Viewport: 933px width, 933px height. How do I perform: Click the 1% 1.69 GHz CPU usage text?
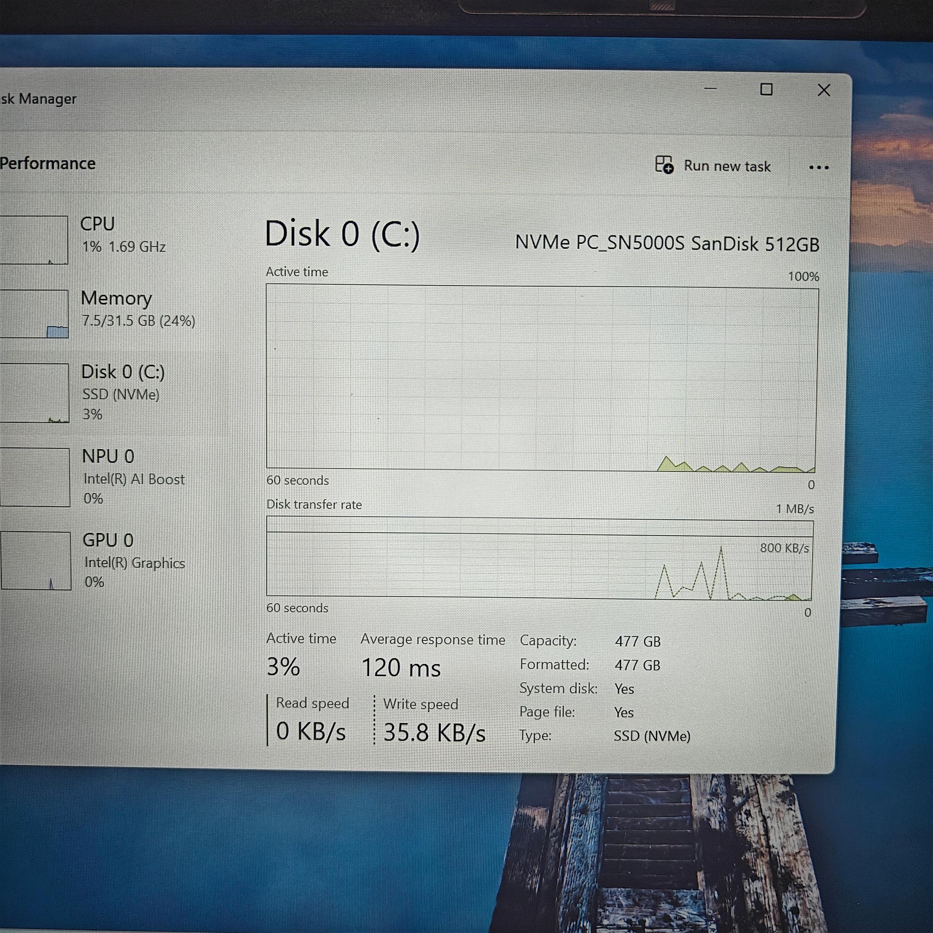point(123,247)
